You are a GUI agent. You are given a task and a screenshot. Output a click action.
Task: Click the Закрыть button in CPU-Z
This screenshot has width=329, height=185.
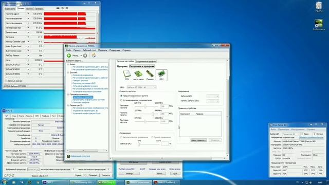106,175
